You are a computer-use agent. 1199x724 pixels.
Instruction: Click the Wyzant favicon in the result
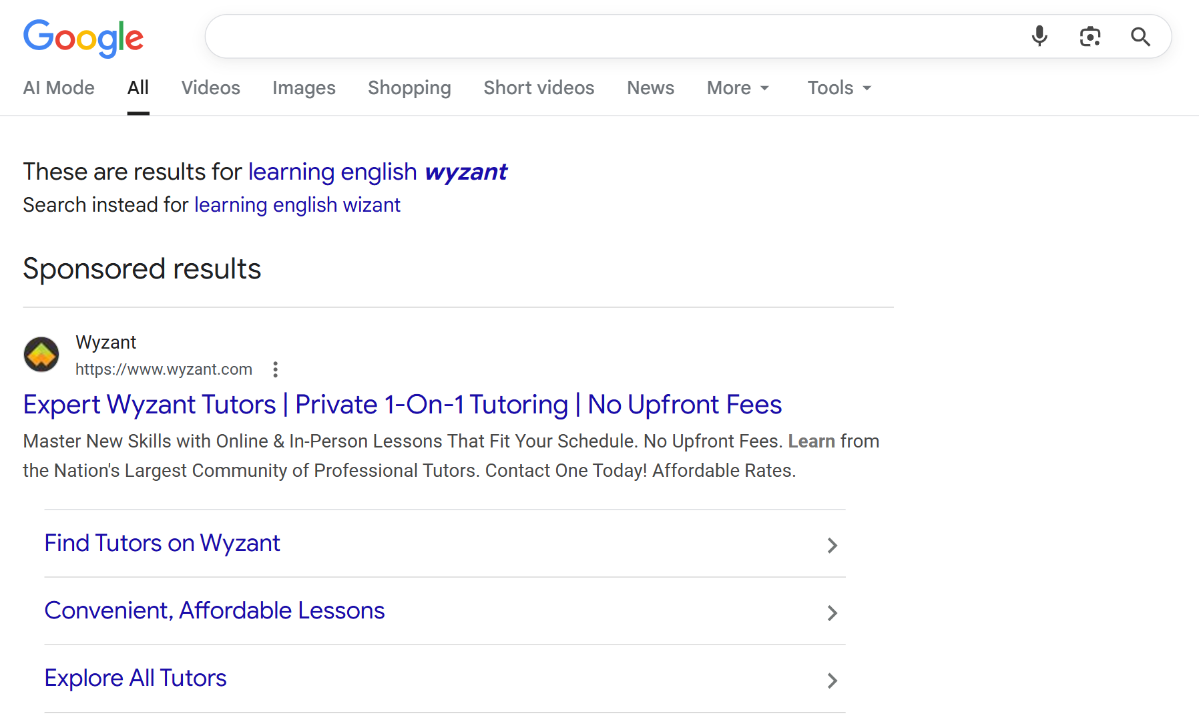(41, 354)
